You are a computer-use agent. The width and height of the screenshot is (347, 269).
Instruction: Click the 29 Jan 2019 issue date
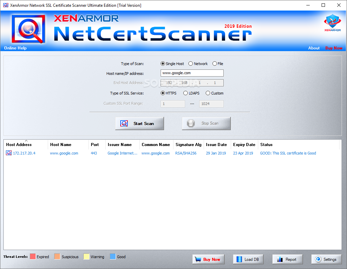[x=216, y=153]
